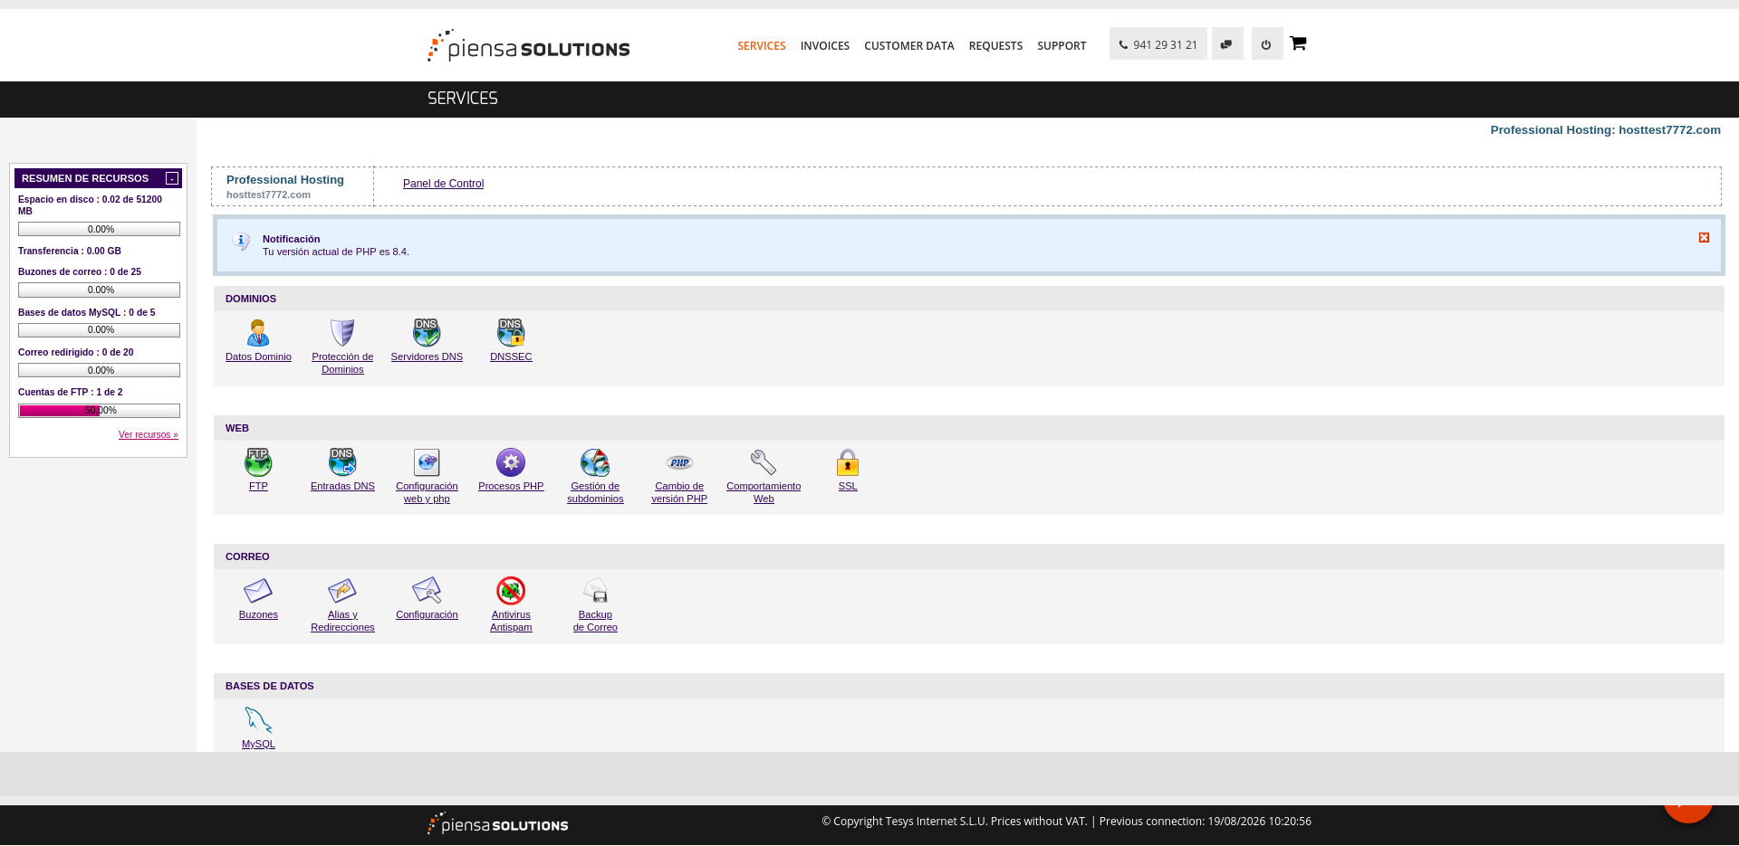The width and height of the screenshot is (1739, 846).
Task: Click the Panel de Control link
Action: coord(443,184)
